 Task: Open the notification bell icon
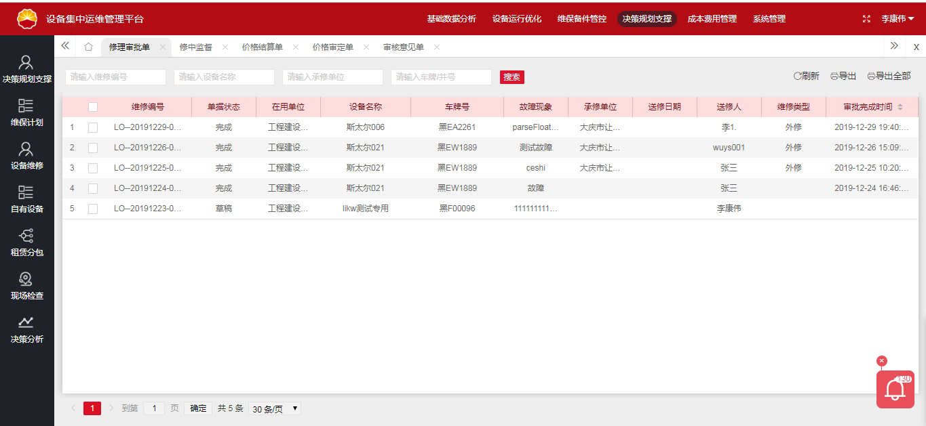point(895,389)
